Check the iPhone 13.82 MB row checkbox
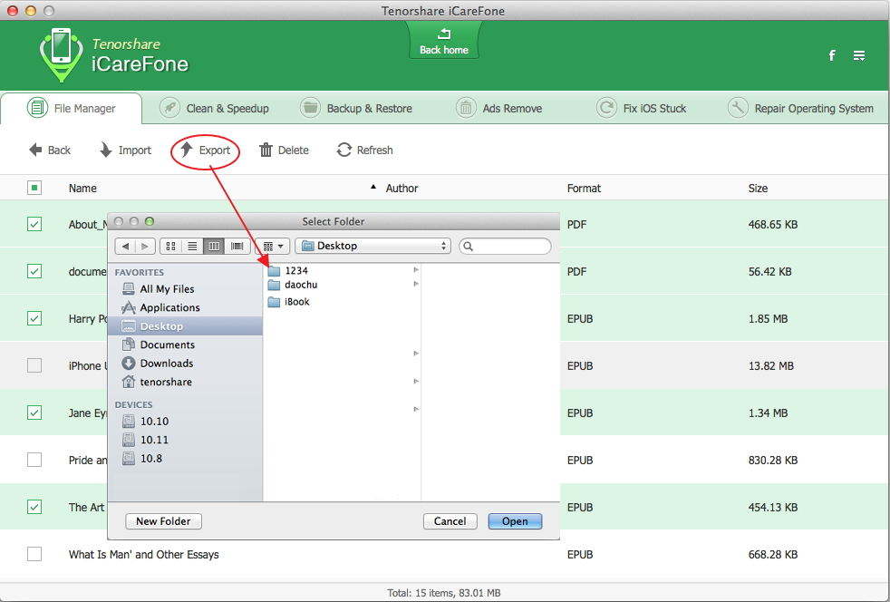 pyautogui.click(x=34, y=365)
